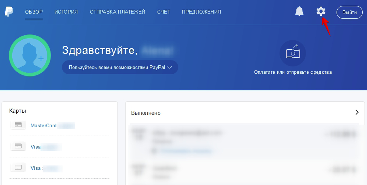367x185 pixels.
Task: Open the first Visa card link
Action: pyautogui.click(x=35, y=147)
